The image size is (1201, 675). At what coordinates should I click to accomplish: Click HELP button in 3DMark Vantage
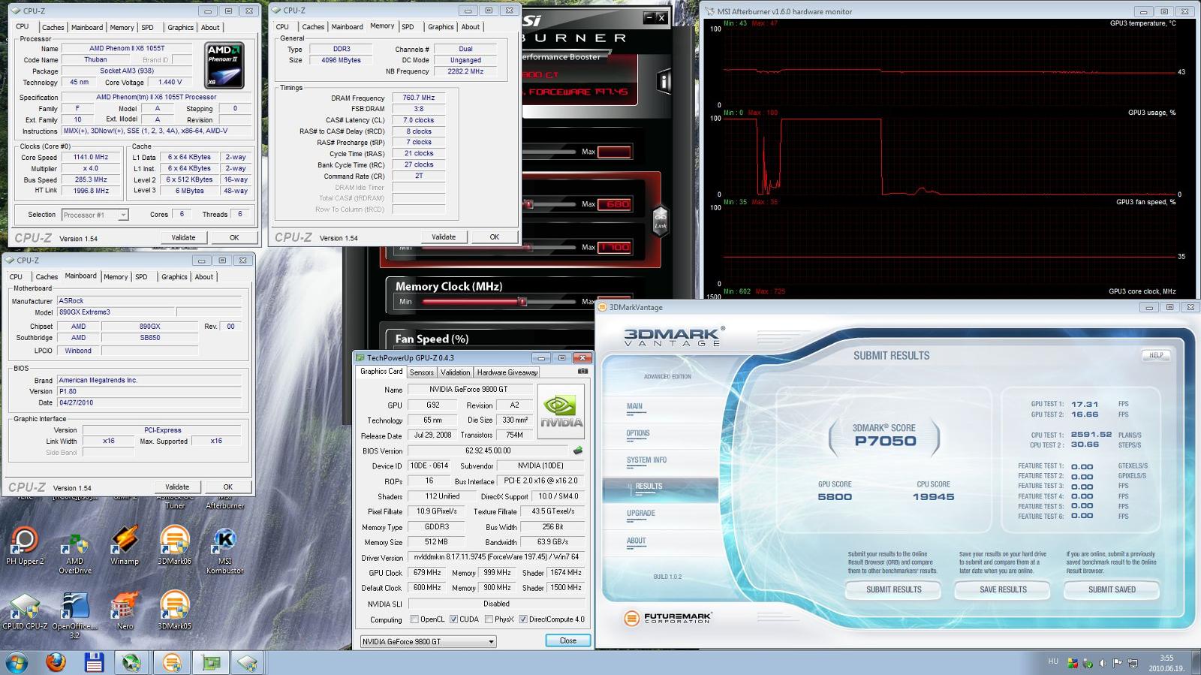pyautogui.click(x=1156, y=355)
